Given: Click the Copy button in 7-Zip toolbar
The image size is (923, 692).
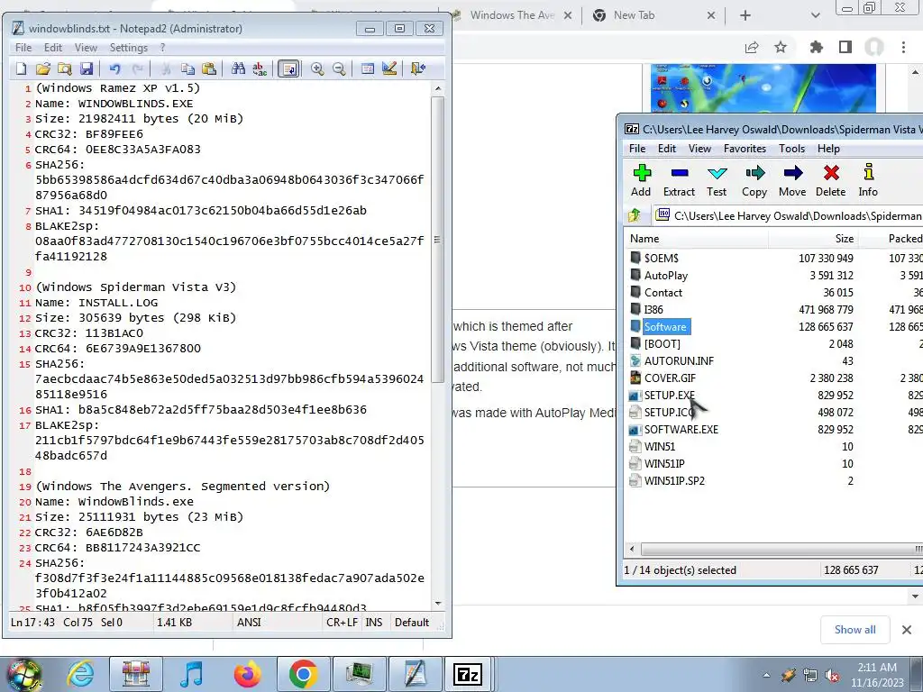Looking at the screenshot, I should pos(754,180).
